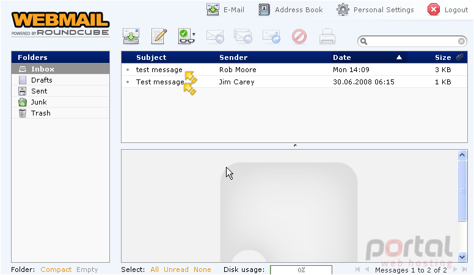Click the preview scrollbar up arrow
The height and width of the screenshot is (275, 474).
click(x=462, y=155)
